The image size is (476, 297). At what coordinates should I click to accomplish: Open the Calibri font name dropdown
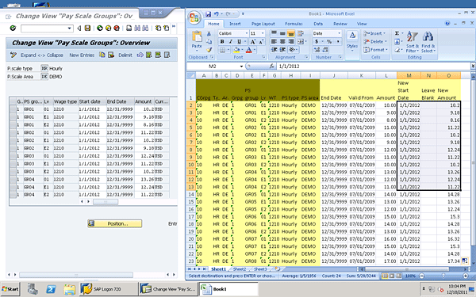click(x=246, y=33)
